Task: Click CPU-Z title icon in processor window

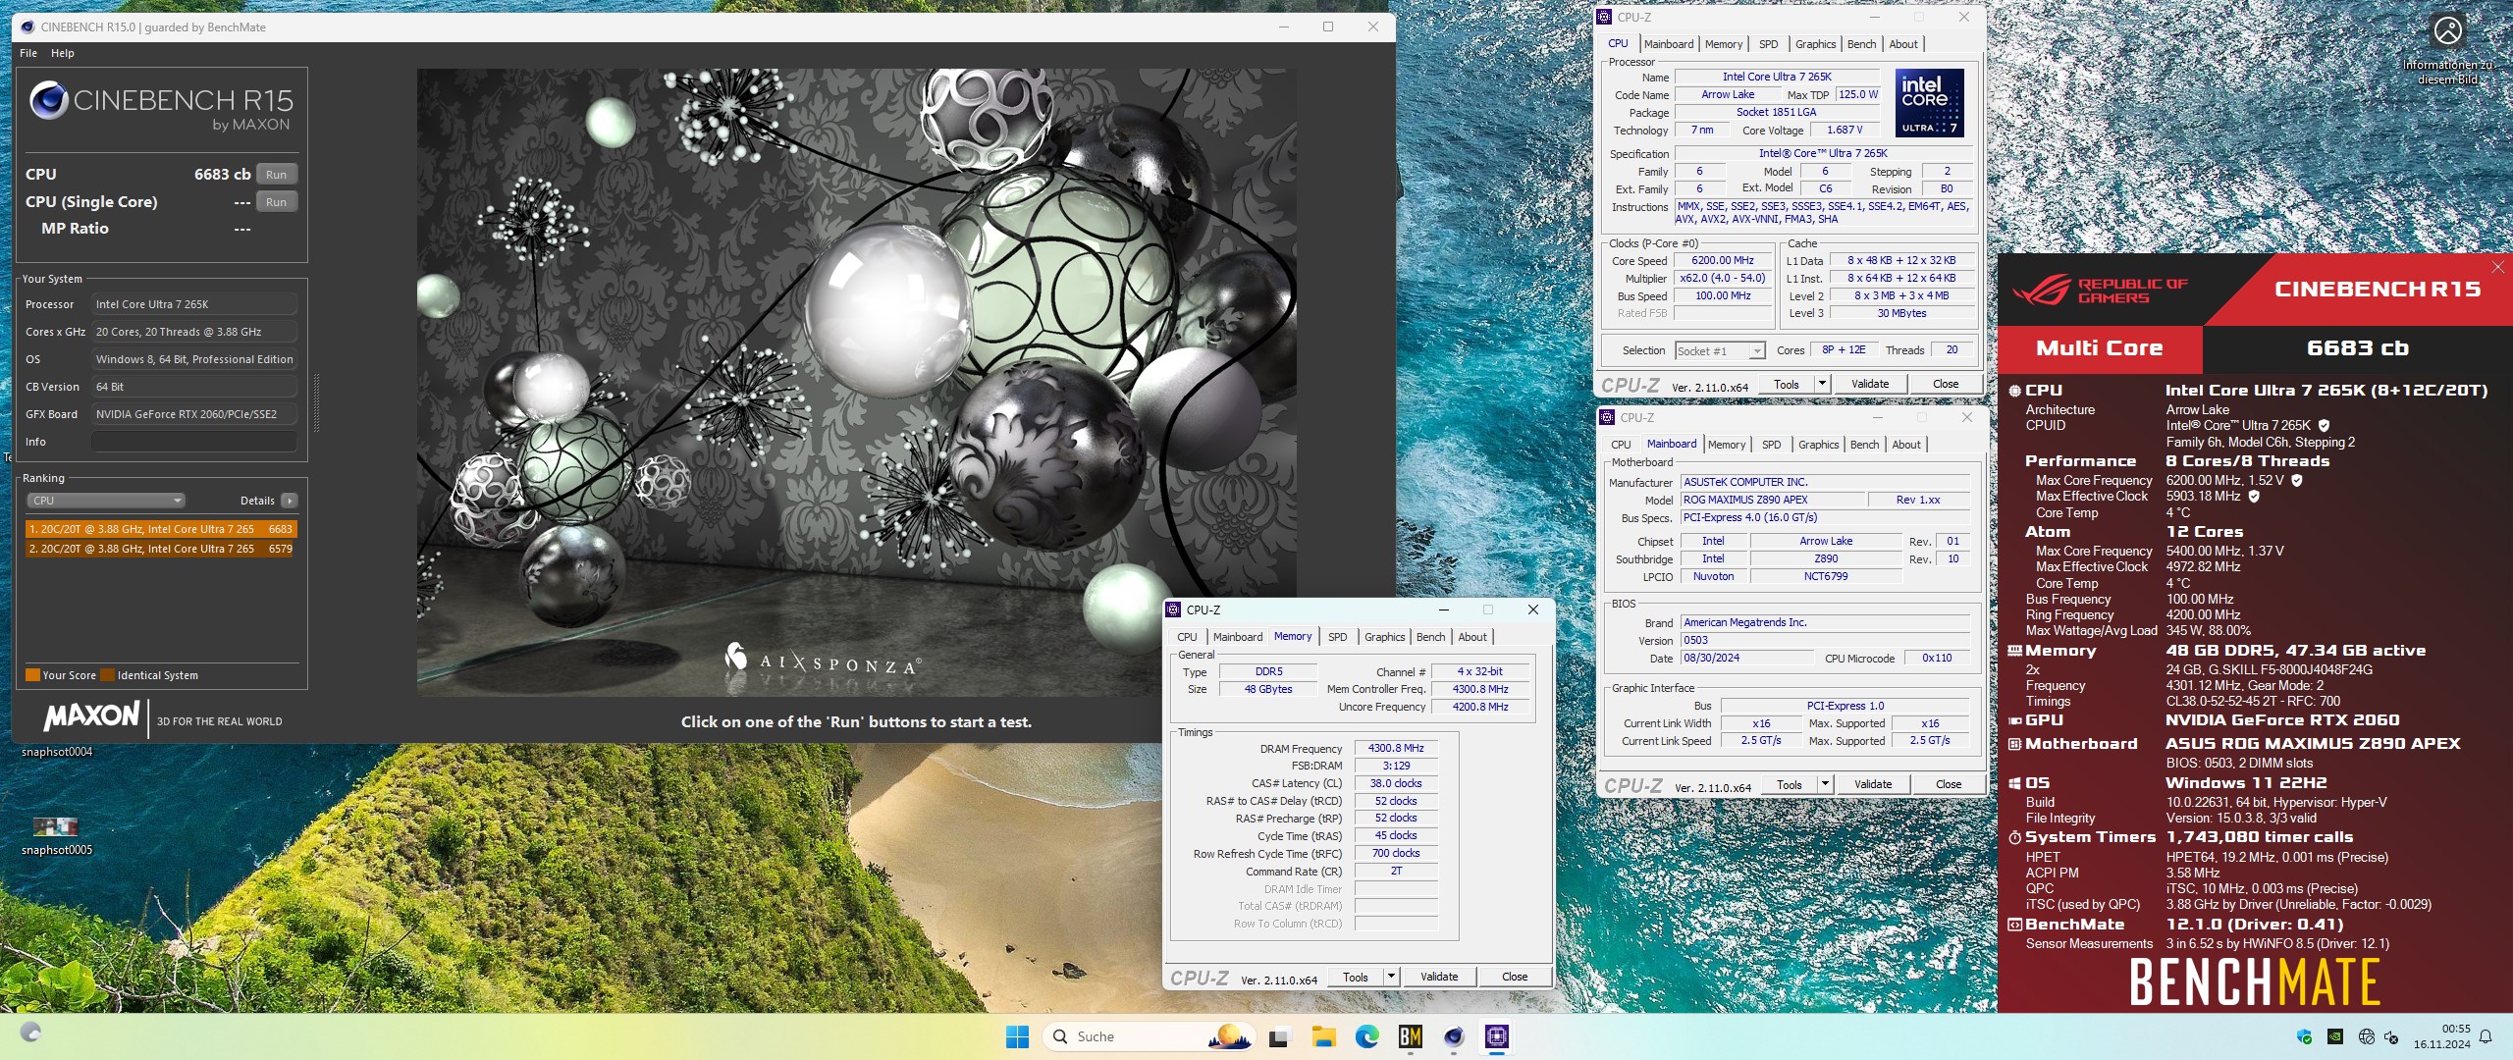Action: [1604, 17]
